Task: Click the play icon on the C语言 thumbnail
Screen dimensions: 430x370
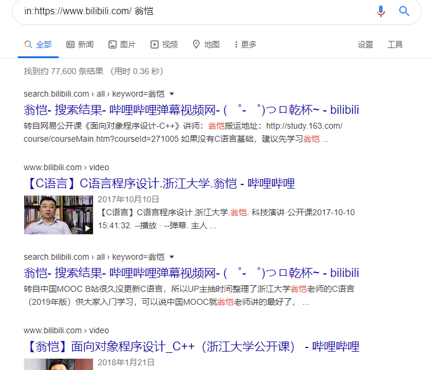Action: [x=88, y=228]
